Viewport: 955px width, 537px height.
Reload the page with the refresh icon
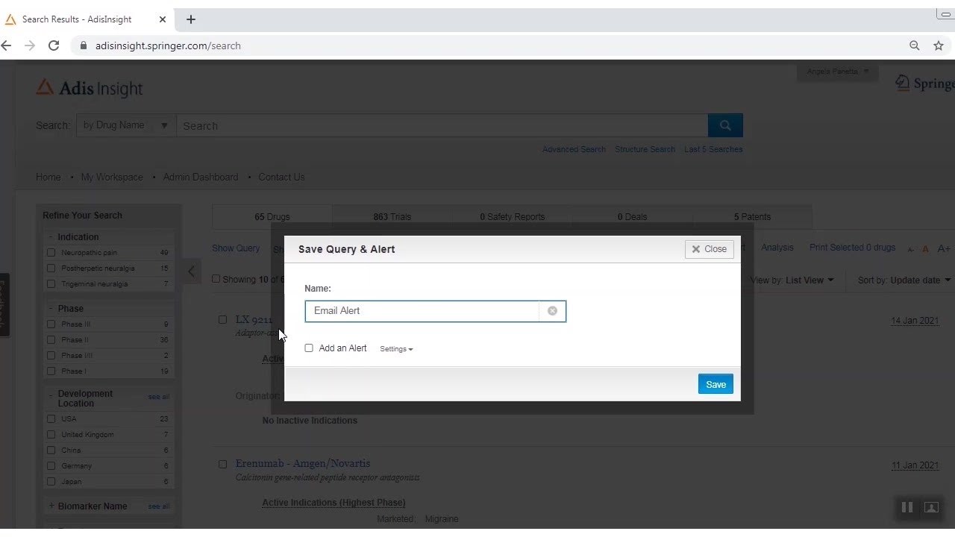54,45
